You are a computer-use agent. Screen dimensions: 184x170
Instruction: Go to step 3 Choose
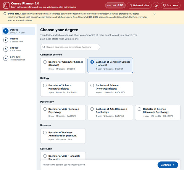(18, 49)
